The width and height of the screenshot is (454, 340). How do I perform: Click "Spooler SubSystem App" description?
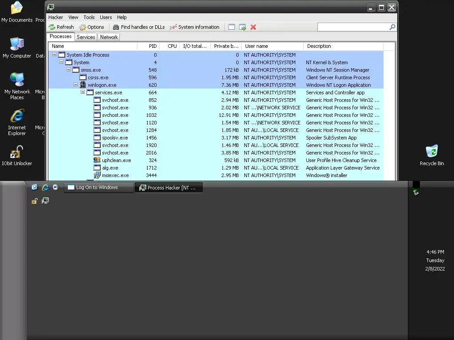tap(331, 138)
